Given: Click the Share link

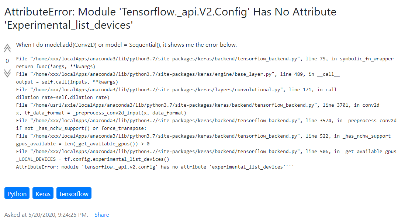Looking at the screenshot, I should [102, 215].
